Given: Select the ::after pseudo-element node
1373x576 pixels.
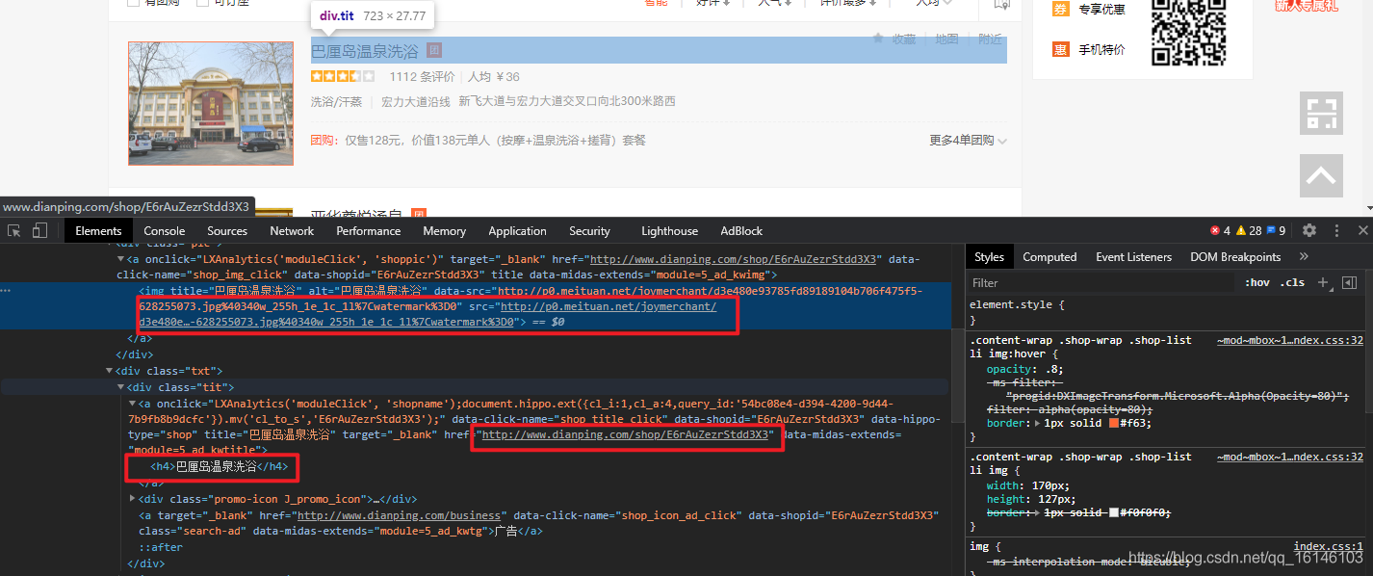Looking at the screenshot, I should [x=161, y=547].
